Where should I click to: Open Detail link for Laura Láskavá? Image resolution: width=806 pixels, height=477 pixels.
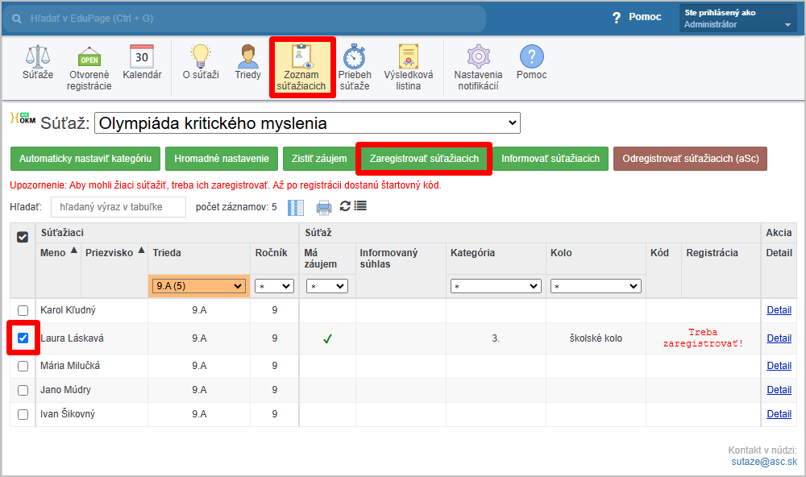click(x=779, y=338)
